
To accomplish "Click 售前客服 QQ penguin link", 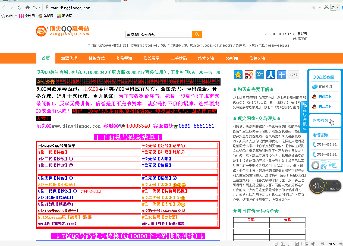I will tap(322, 97).
